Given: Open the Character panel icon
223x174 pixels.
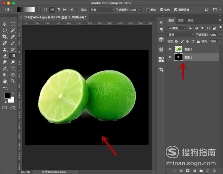Looking at the screenshot, I should point(161,23).
